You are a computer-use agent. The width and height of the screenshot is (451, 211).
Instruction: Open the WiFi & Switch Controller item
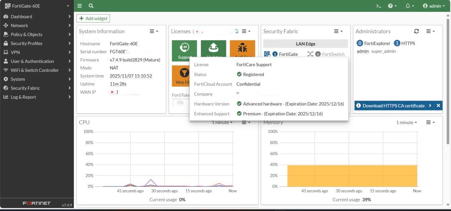pyautogui.click(x=37, y=70)
